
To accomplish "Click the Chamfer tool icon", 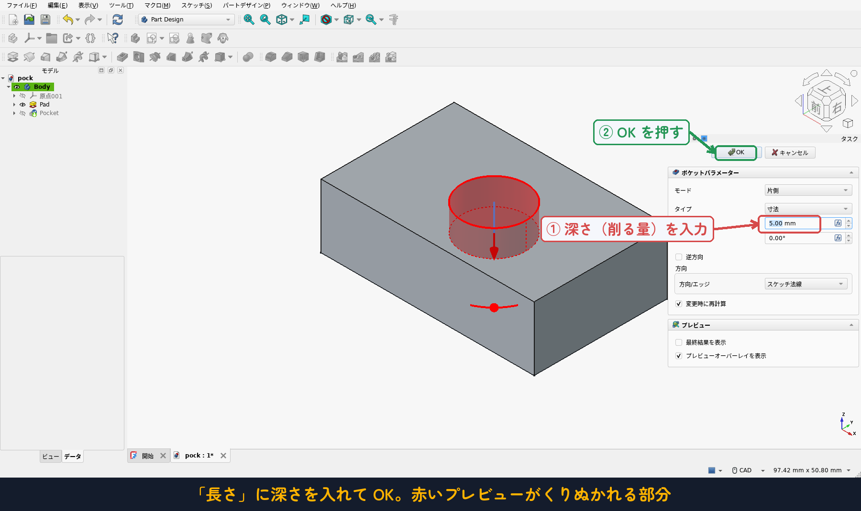I will [287, 57].
